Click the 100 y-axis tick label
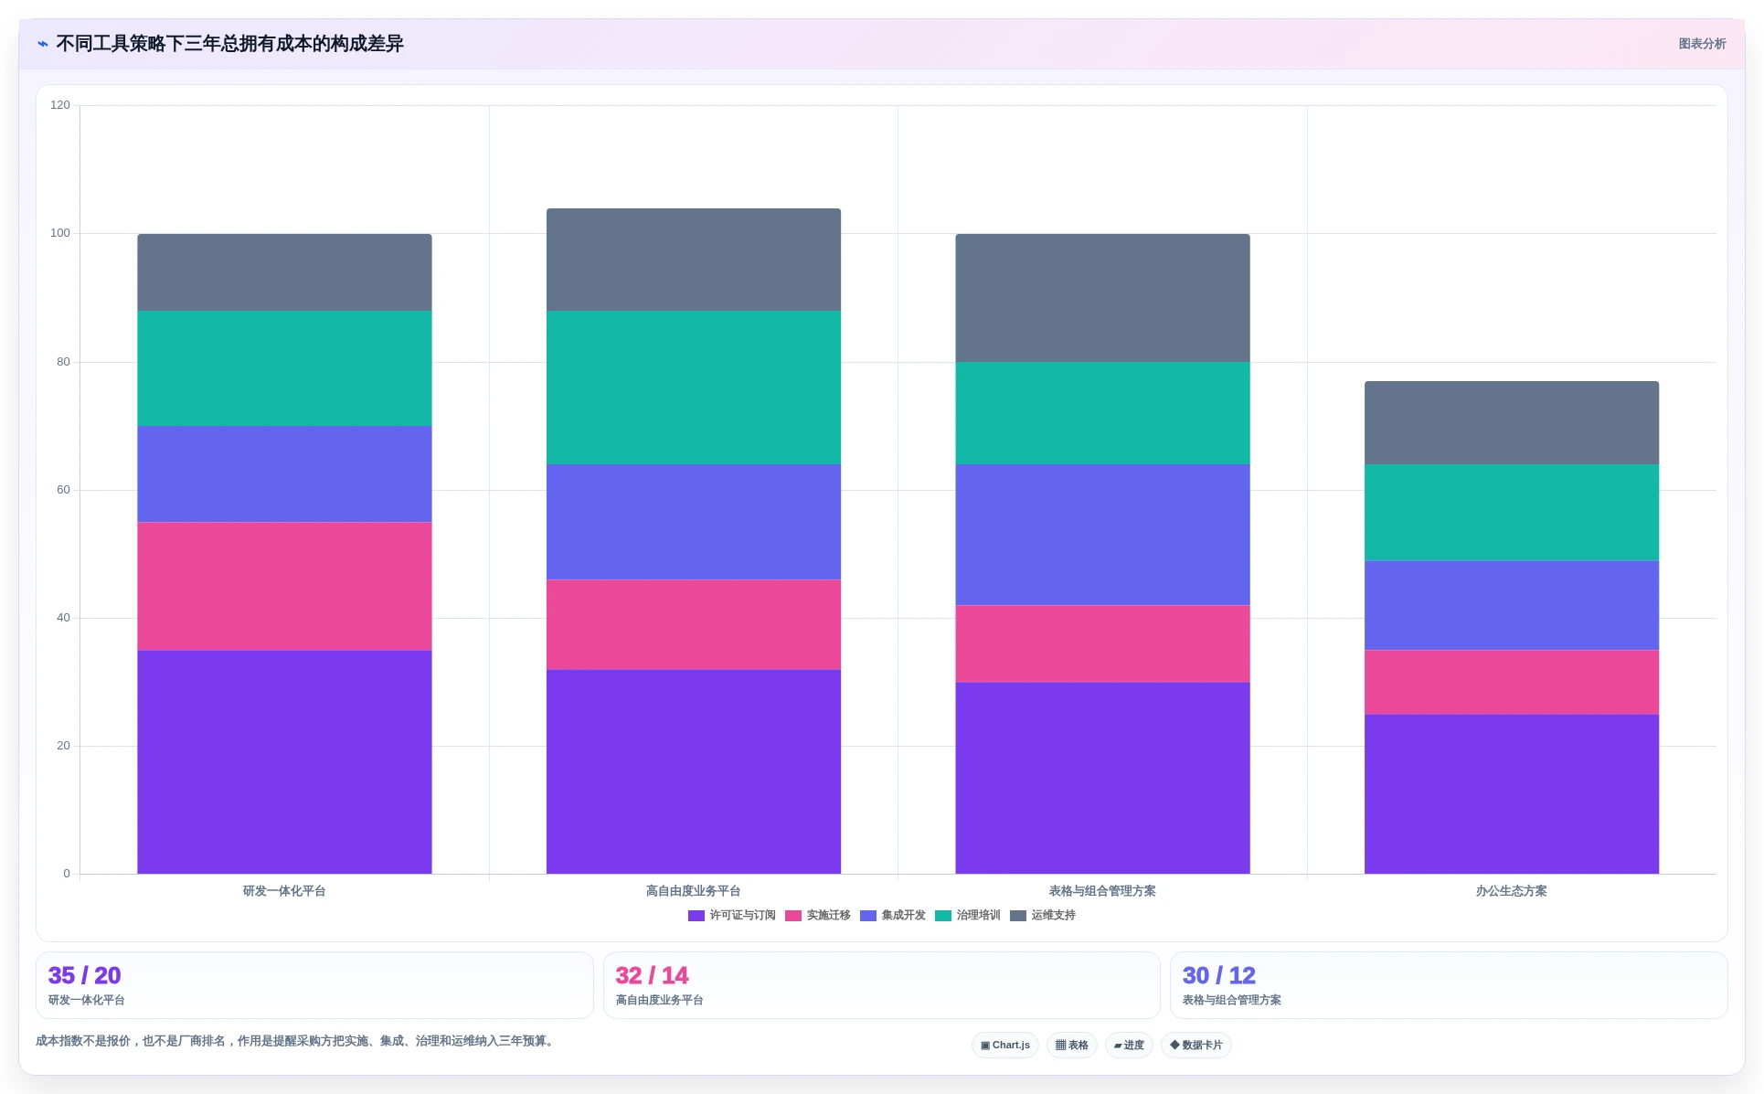 pyautogui.click(x=60, y=233)
